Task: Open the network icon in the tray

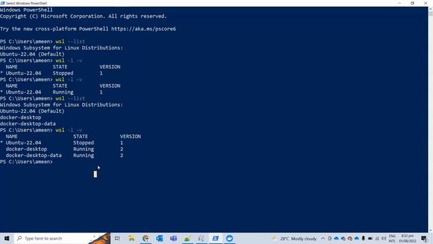Action: pos(377,239)
